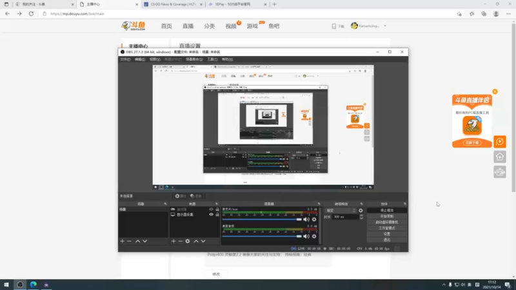Open 麦克风/Aux mixer gear settings

pyautogui.click(x=314, y=219)
